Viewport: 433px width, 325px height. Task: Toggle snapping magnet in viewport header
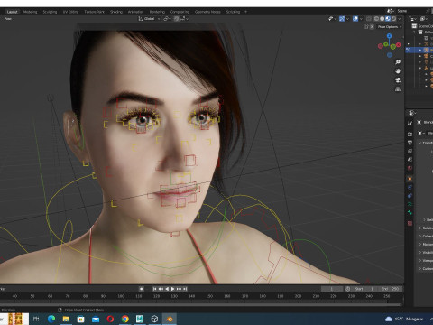pyautogui.click(x=177, y=19)
